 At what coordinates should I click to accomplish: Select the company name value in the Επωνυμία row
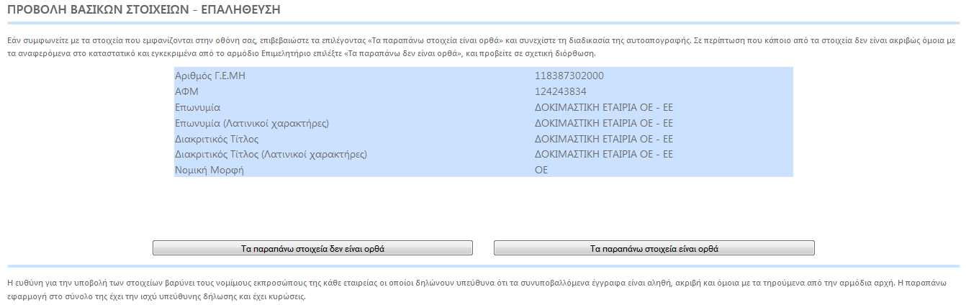604,107
